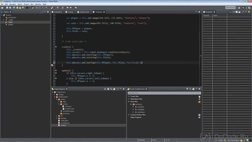The width and height of the screenshot is (252, 142).
Task: Click the Save All toolbar icon
Action: [10, 7]
